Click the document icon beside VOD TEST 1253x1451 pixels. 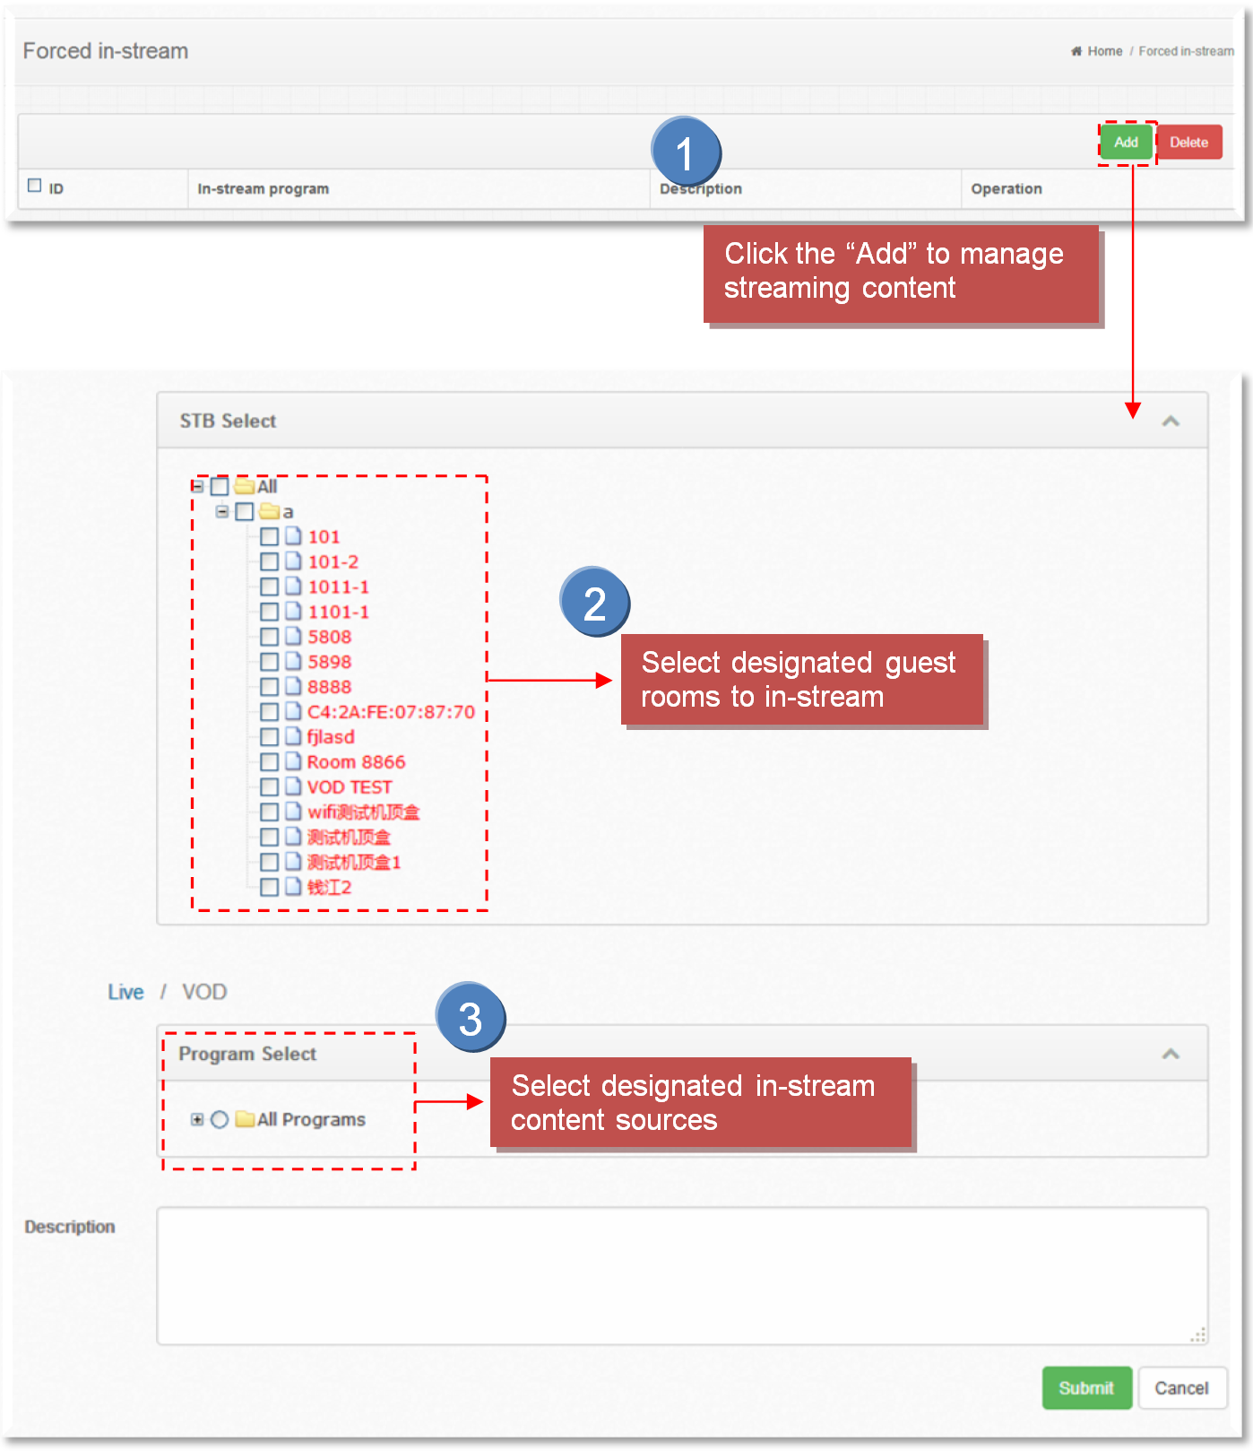coord(293,786)
